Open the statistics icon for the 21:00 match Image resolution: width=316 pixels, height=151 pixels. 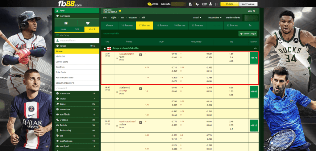coord(140,122)
